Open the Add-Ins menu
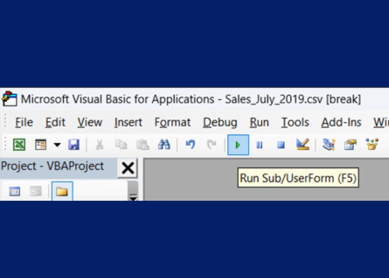Viewport: 389px width, 278px height. [x=341, y=122]
